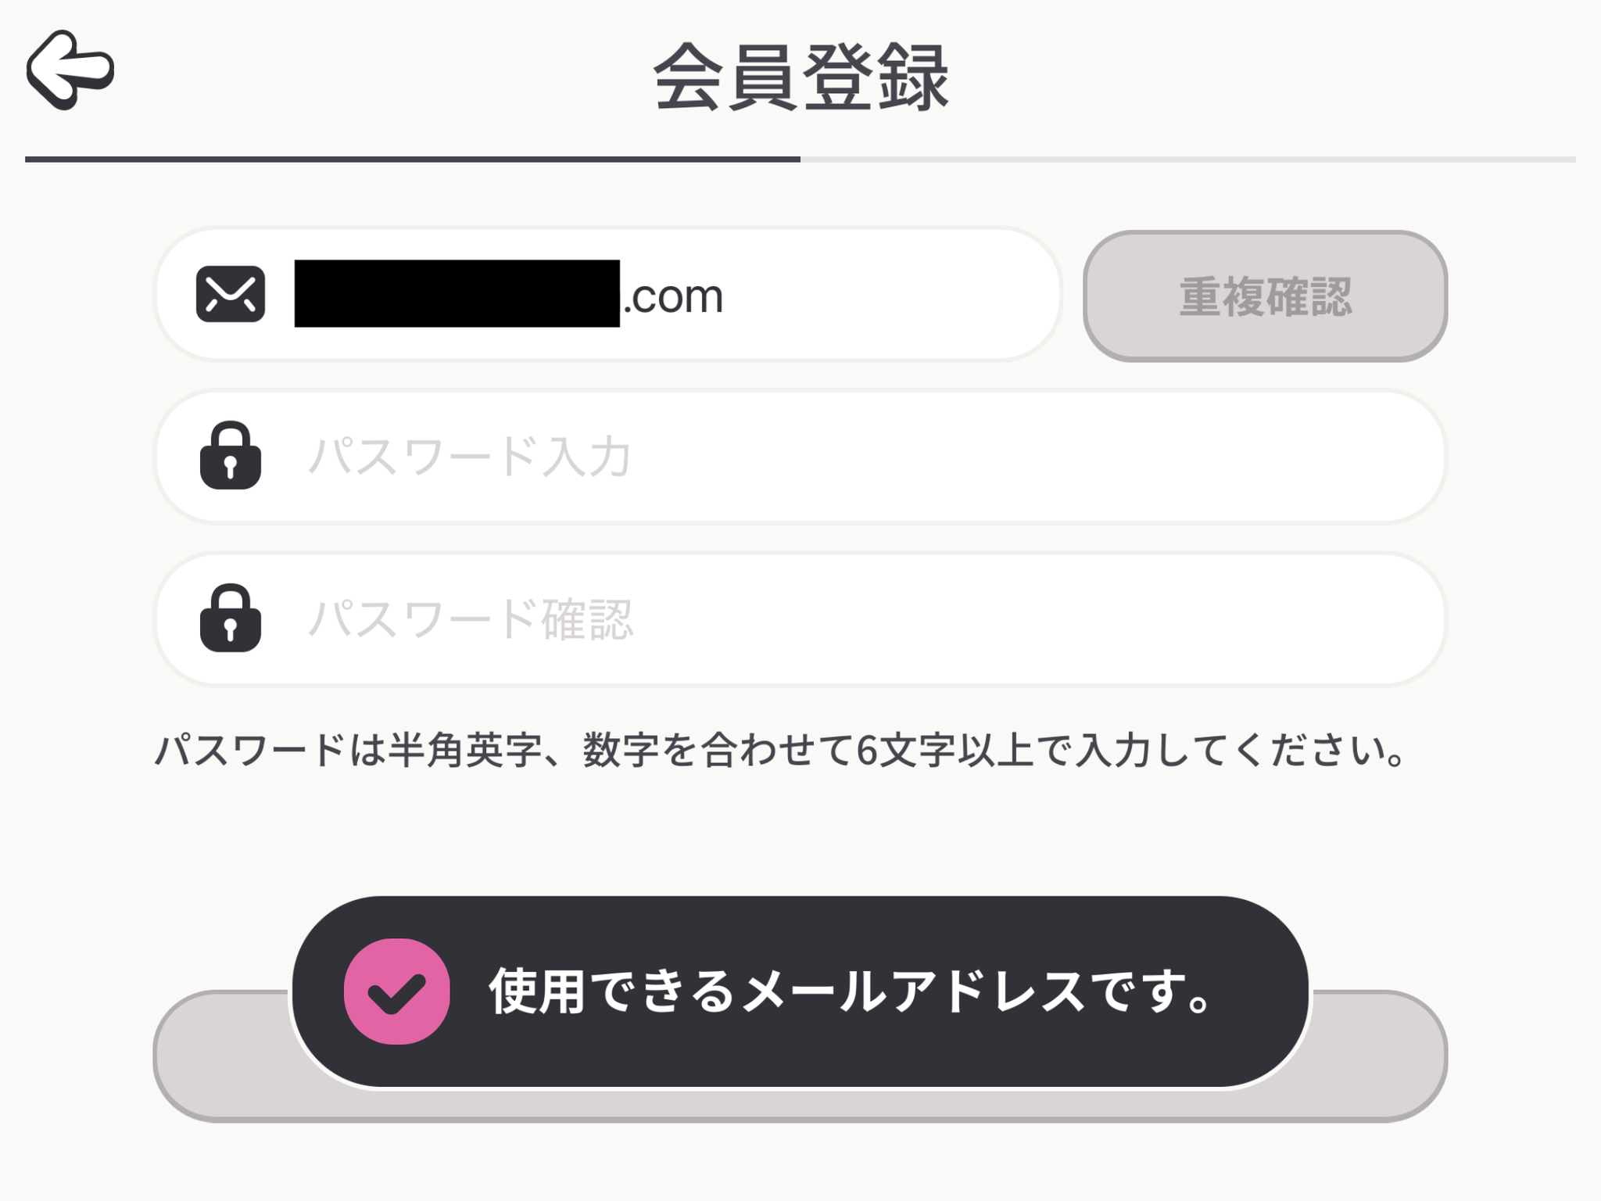Viewport: 1601px width, 1201px height.
Task: Click the dark filled part of progress bar
Action: (413, 160)
